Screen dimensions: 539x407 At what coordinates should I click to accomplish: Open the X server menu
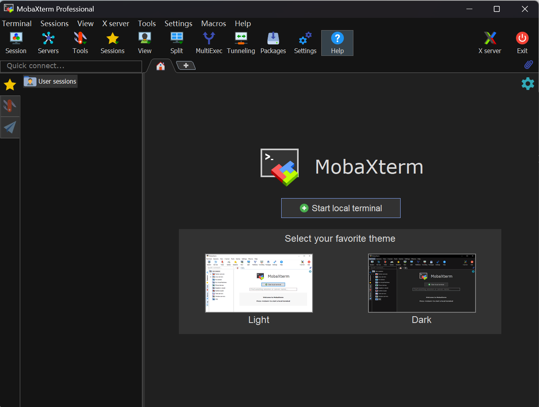tap(115, 23)
